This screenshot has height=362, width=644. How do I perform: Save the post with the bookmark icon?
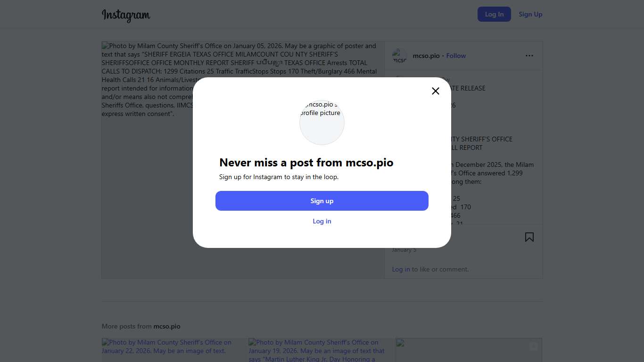coord(529,237)
